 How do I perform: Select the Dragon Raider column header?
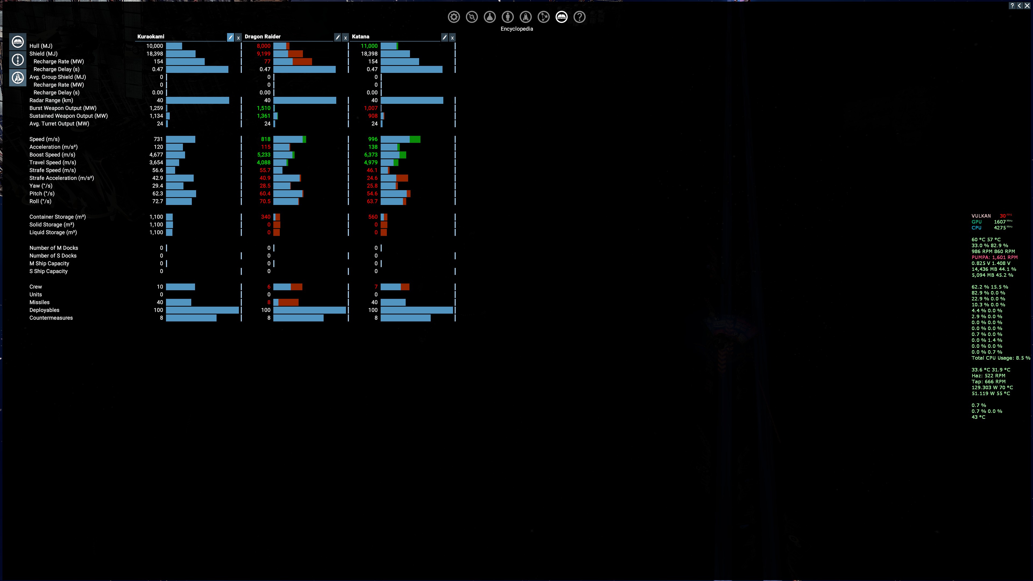[263, 37]
